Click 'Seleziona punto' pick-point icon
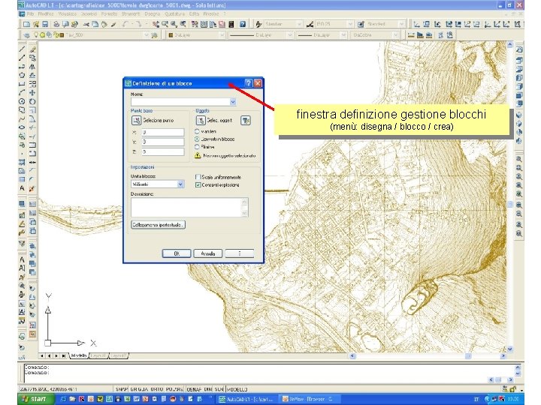Screen dimensions: 541x405 (136, 120)
